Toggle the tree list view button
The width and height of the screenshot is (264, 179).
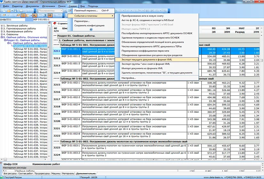click(23, 16)
